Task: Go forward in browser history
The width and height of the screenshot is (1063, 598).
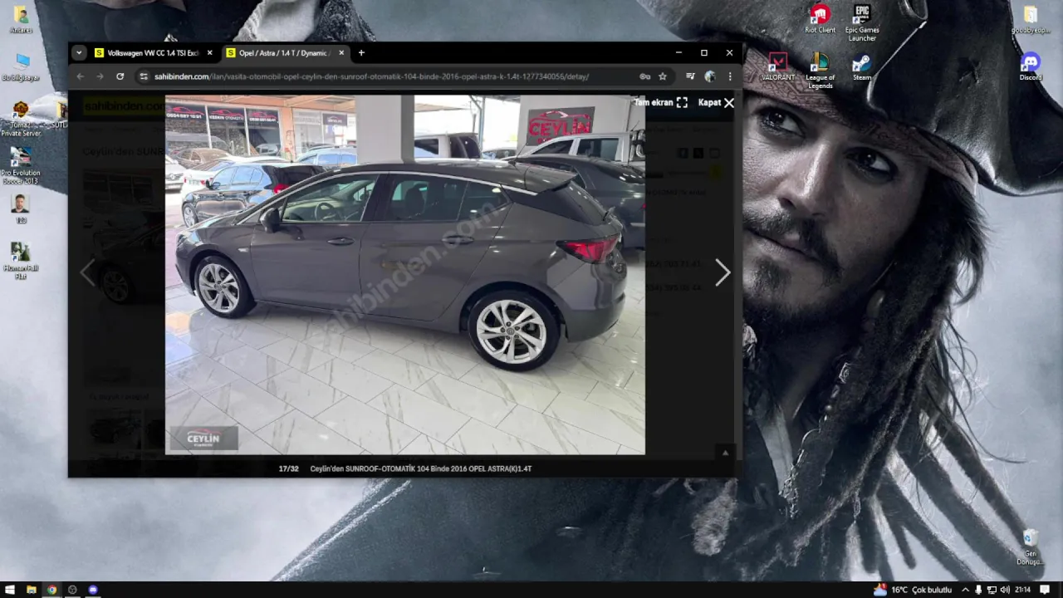Action: (x=100, y=76)
